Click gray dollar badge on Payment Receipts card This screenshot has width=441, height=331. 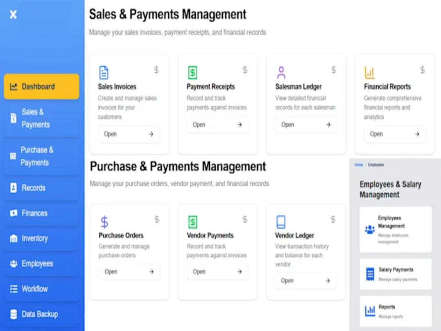coord(245,70)
